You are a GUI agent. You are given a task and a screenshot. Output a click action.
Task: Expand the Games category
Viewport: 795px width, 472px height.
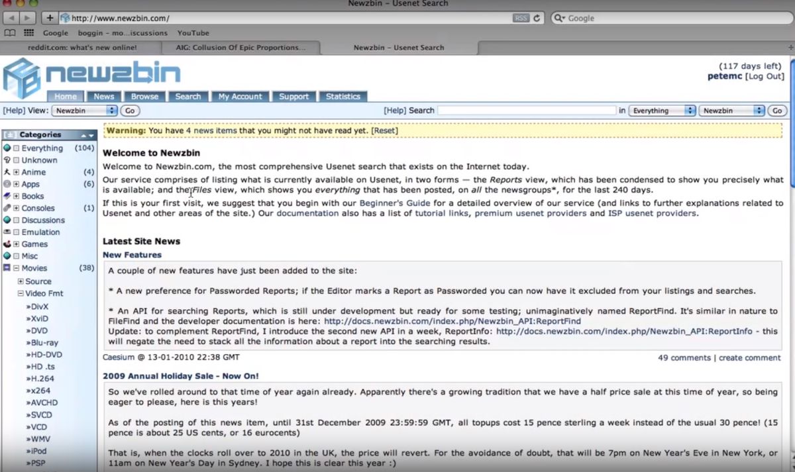pyautogui.click(x=17, y=244)
